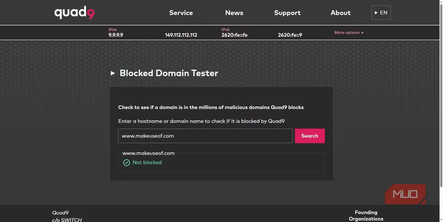This screenshot has width=443, height=222.
Task: Click the triangle beside Blocked Domain Tester
Action: (x=113, y=73)
